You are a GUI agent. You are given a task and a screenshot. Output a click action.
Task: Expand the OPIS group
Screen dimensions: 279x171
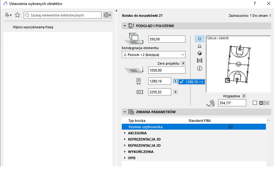(x=125, y=158)
